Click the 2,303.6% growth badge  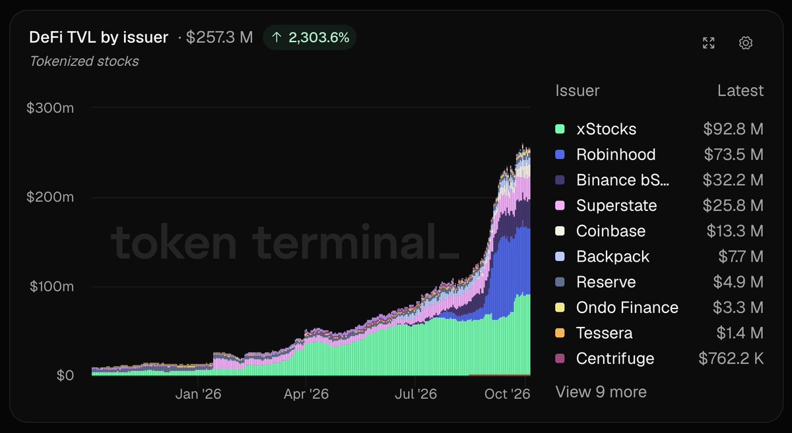click(x=310, y=38)
